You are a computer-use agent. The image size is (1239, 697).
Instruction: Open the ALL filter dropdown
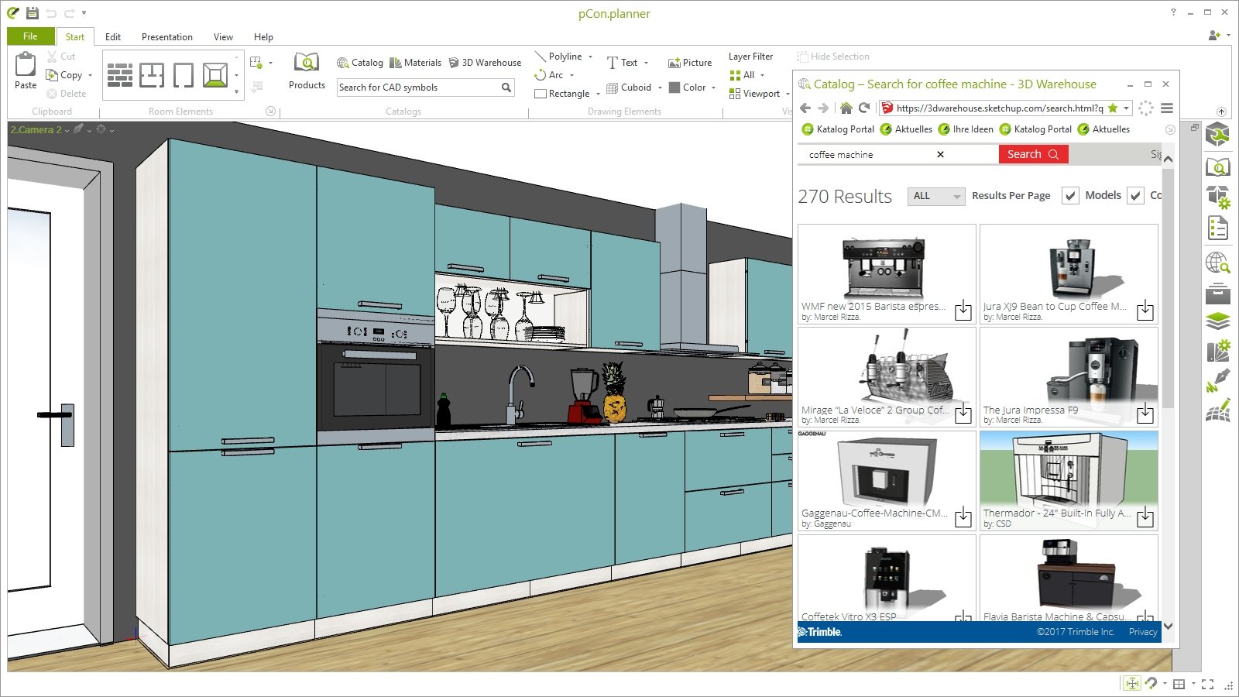click(936, 196)
